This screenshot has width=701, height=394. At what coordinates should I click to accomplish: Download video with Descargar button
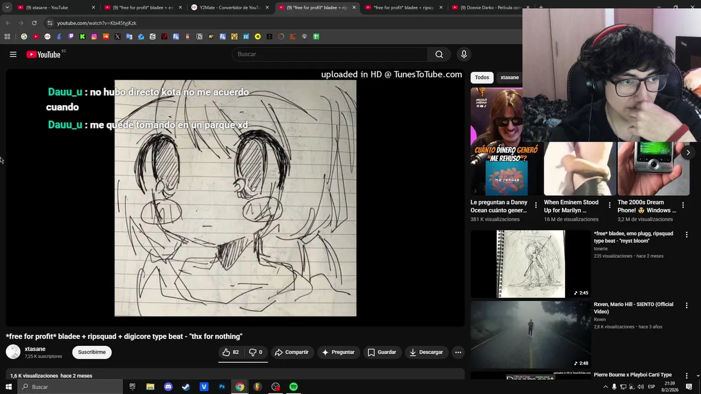click(x=426, y=352)
